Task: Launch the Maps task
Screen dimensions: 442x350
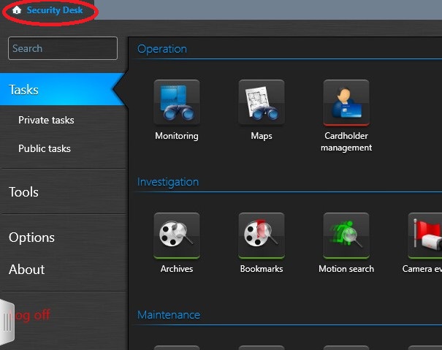Action: click(261, 103)
